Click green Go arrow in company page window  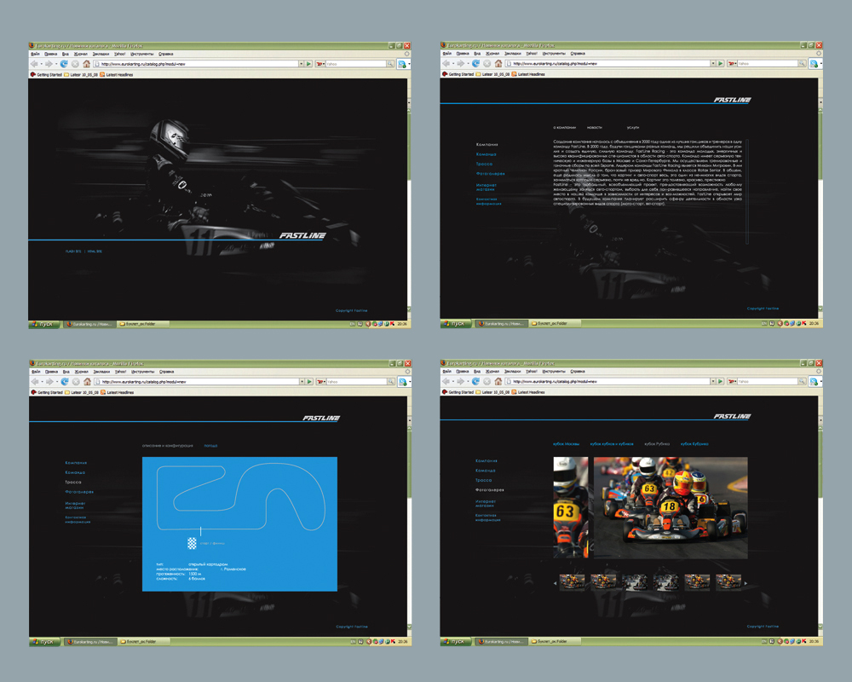pyautogui.click(x=721, y=64)
